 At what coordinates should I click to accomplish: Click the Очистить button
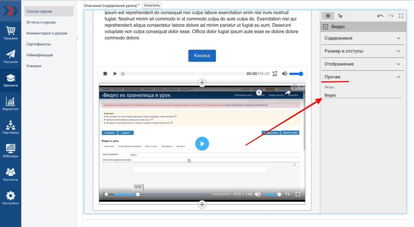[x=152, y=5]
